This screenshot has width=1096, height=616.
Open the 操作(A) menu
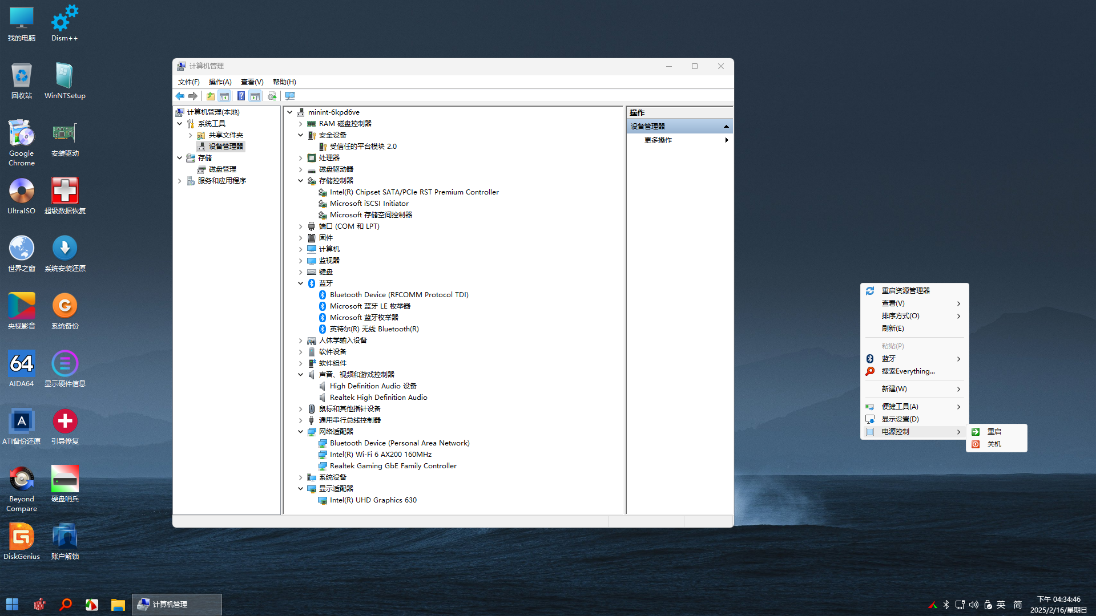(220, 82)
